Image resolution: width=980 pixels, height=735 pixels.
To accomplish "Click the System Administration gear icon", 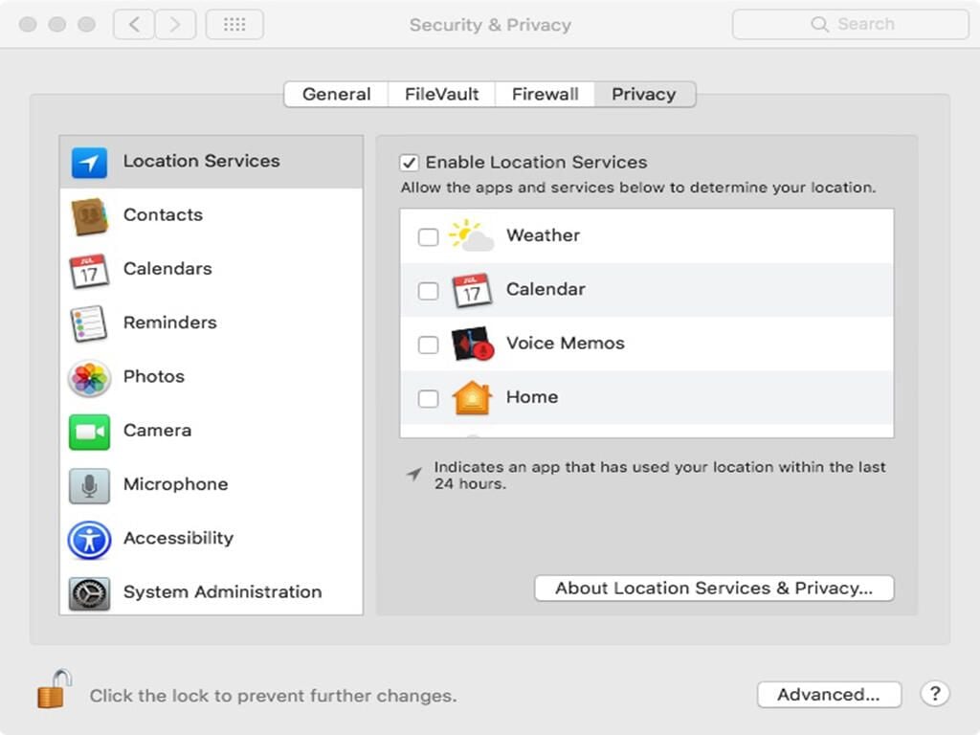I will point(89,593).
